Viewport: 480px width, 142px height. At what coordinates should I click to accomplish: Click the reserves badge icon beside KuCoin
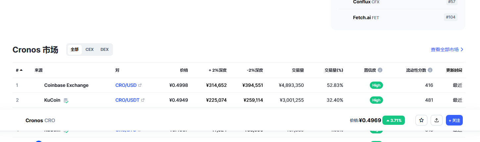(66, 100)
